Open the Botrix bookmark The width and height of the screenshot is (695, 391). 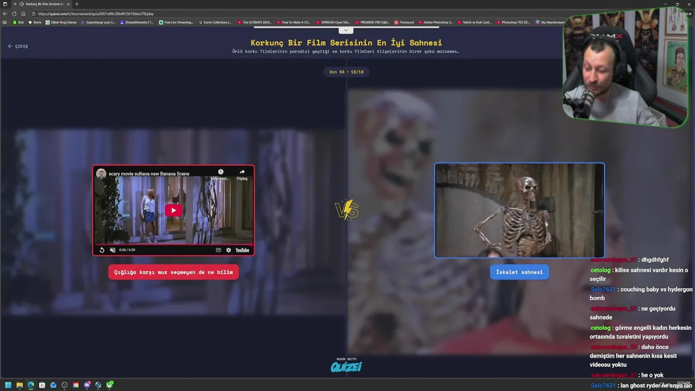[34, 22]
